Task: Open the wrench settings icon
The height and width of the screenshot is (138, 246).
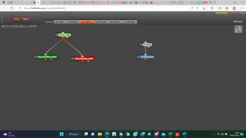Action: [x=238, y=29]
